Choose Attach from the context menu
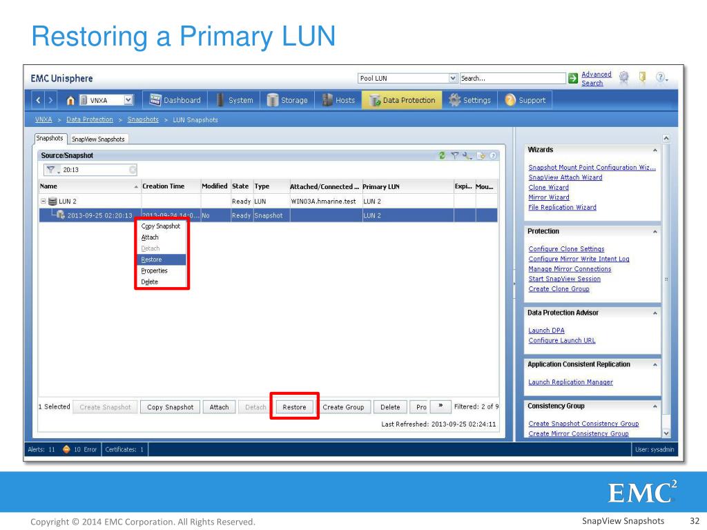The image size is (707, 530). (x=162, y=237)
